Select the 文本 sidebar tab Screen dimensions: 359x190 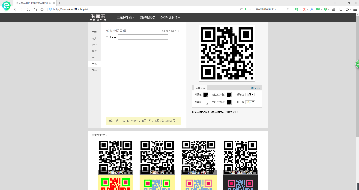click(94, 32)
